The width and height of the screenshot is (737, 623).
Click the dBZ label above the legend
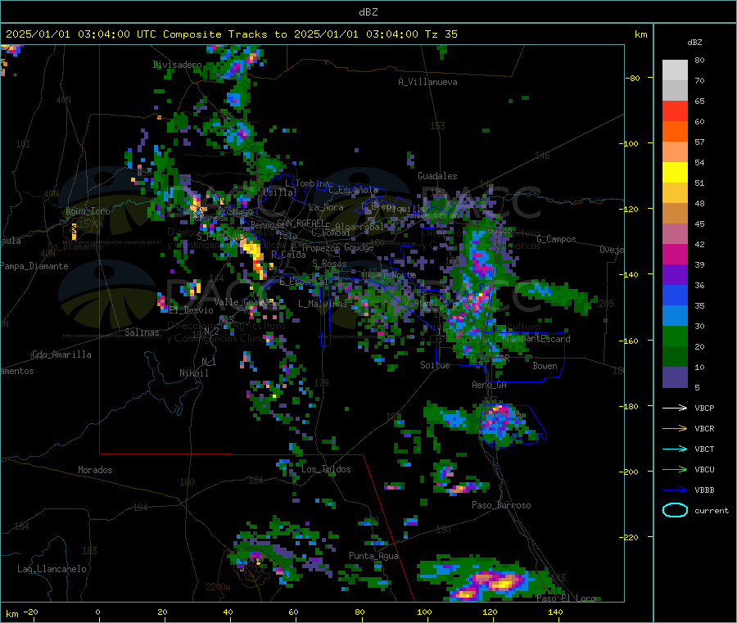point(694,43)
